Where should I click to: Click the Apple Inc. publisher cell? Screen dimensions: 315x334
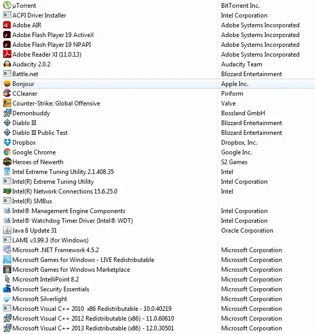235,84
